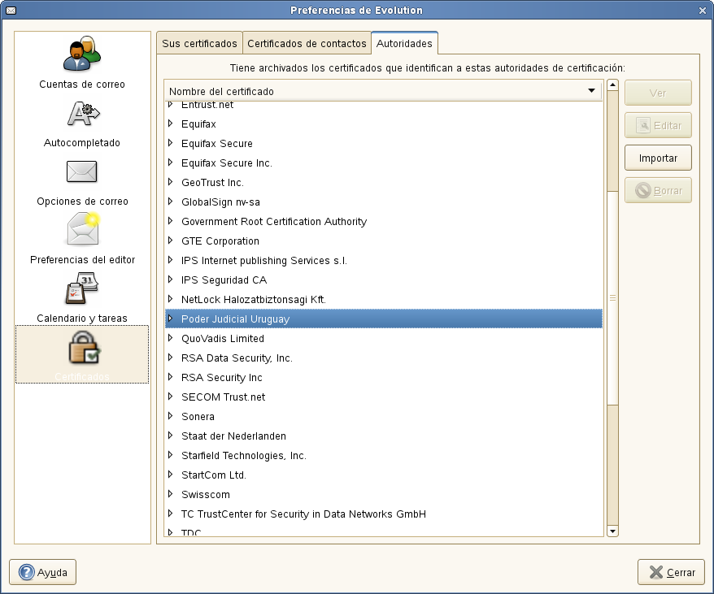This screenshot has width=714, height=594.
Task: Switch to Certificados de contactos tab
Action: coord(307,44)
